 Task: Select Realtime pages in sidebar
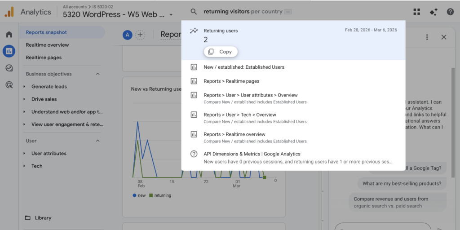point(44,57)
